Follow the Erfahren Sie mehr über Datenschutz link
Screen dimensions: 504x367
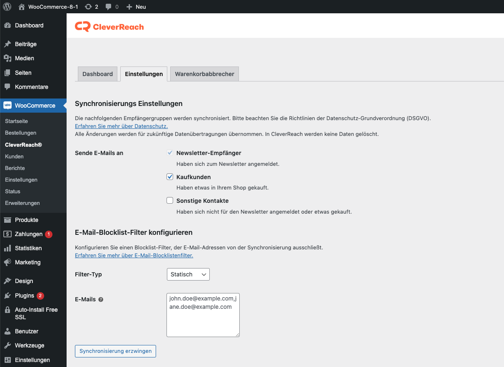click(x=121, y=126)
